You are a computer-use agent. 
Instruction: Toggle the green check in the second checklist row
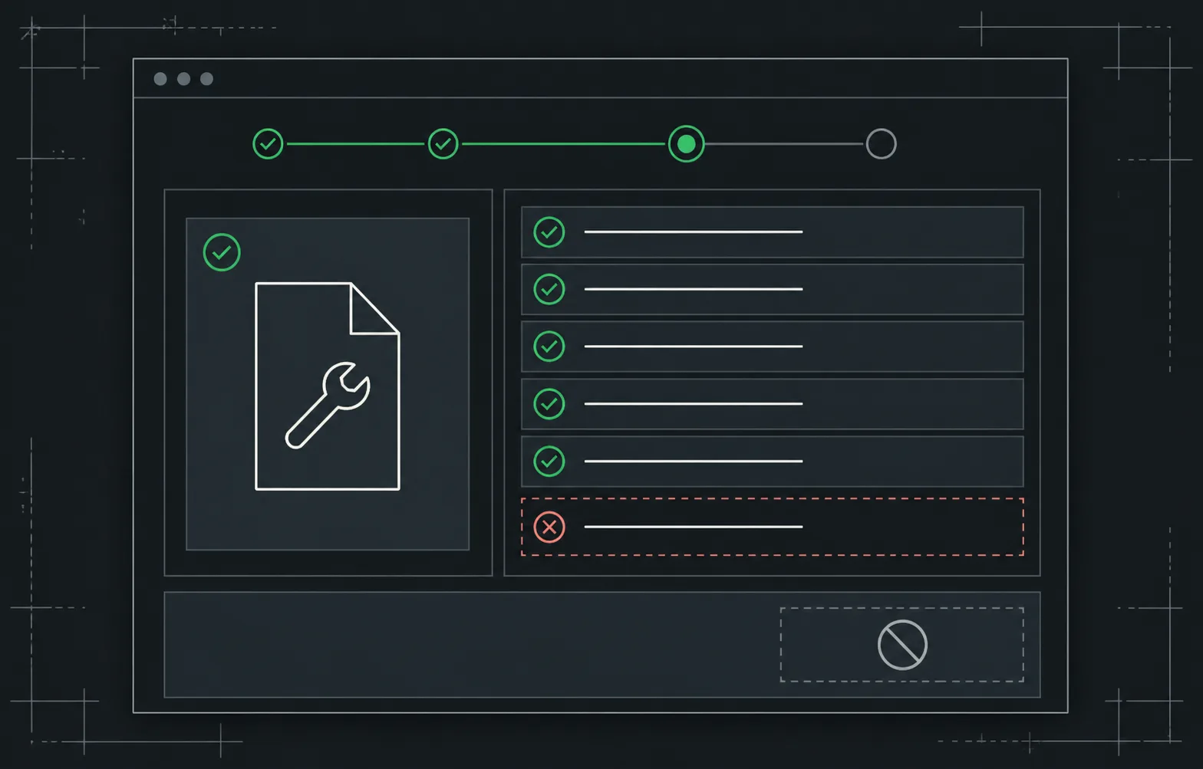549,289
